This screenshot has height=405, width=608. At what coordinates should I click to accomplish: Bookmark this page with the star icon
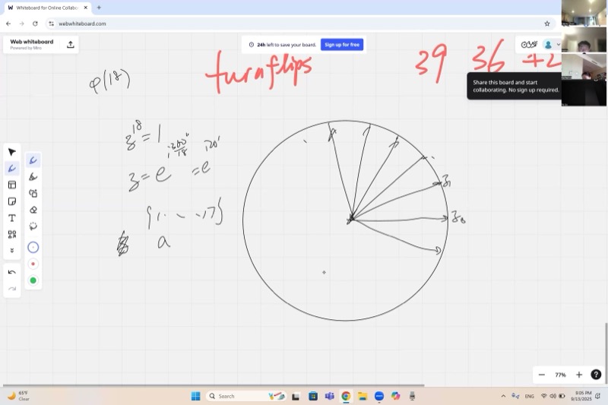[547, 24]
